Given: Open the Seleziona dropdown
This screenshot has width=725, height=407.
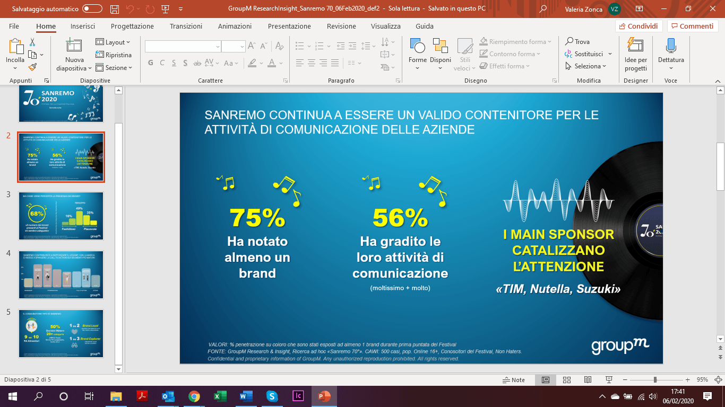Looking at the screenshot, I should point(585,66).
